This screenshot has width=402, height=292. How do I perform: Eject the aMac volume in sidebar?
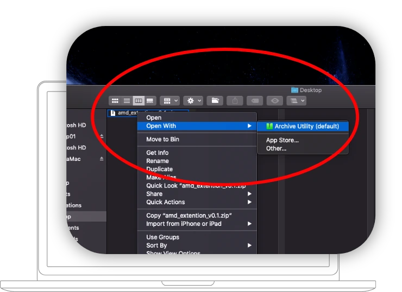pyautogui.click(x=102, y=159)
